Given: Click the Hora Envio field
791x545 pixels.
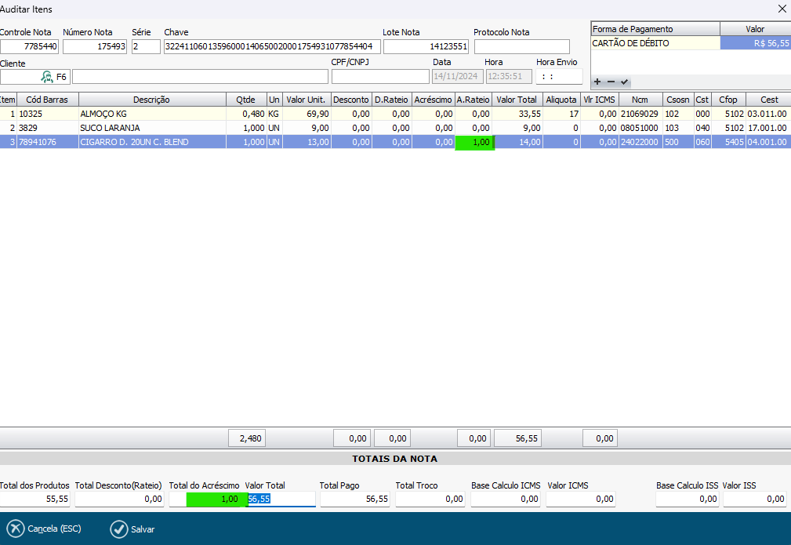Looking at the screenshot, I should pos(559,77).
